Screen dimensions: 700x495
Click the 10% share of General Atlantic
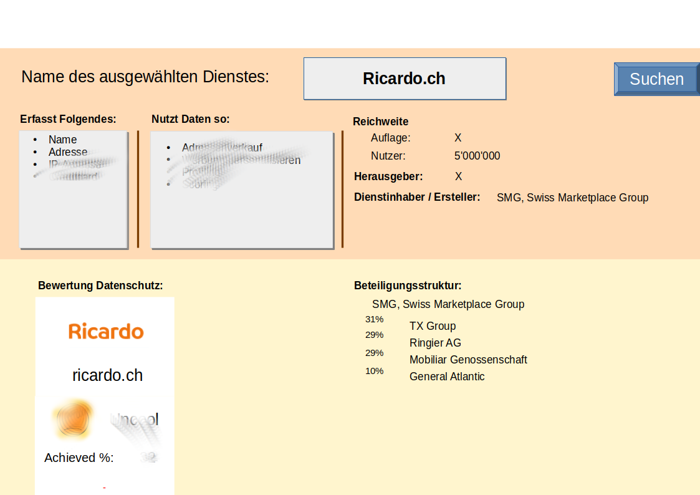tap(374, 370)
